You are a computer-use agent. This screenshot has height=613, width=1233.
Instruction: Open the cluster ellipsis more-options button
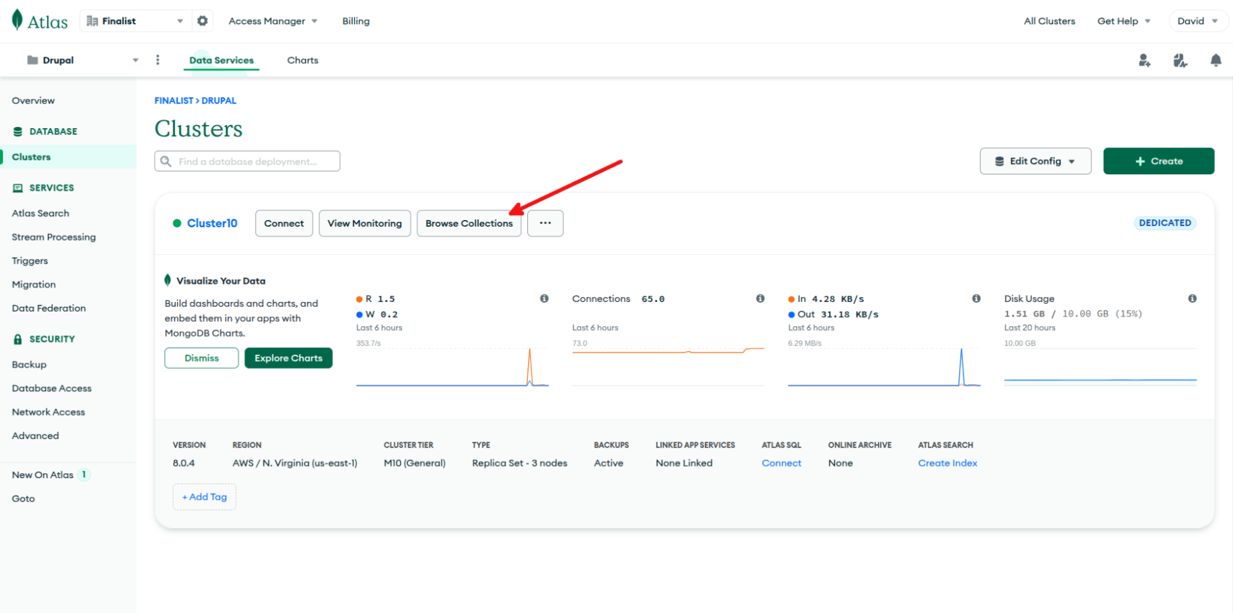[x=545, y=223]
